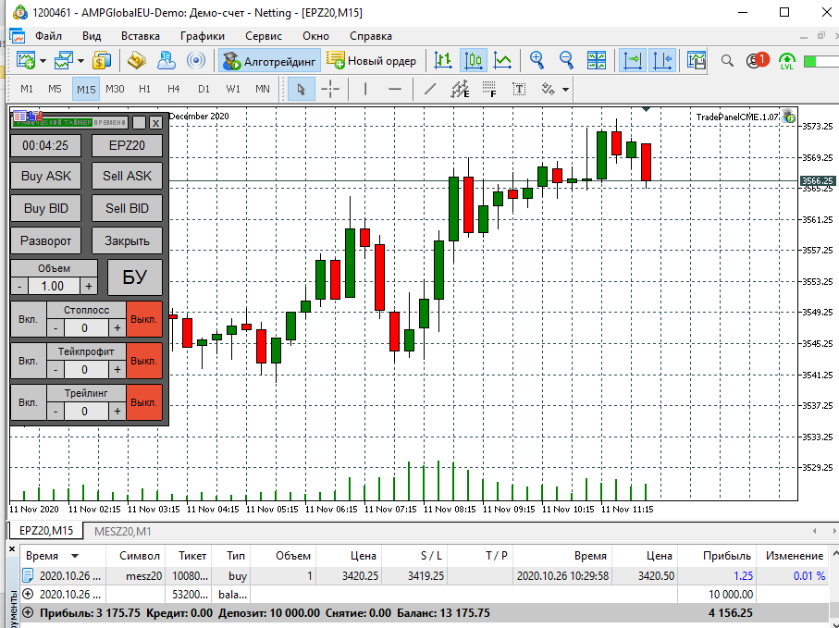Decrease Объем with minus button
This screenshot has height=628, width=839.
19,286
